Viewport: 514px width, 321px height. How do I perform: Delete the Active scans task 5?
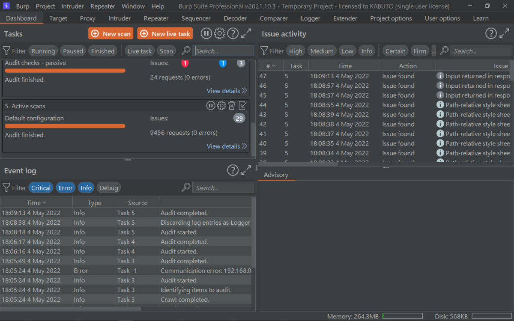click(232, 106)
